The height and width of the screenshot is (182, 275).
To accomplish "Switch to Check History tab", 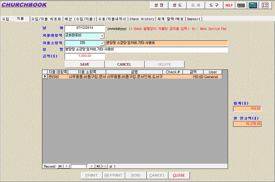I will (142, 19).
